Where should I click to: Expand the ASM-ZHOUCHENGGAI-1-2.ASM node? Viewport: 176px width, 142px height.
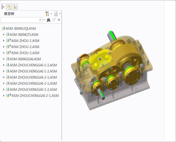point(4,71)
